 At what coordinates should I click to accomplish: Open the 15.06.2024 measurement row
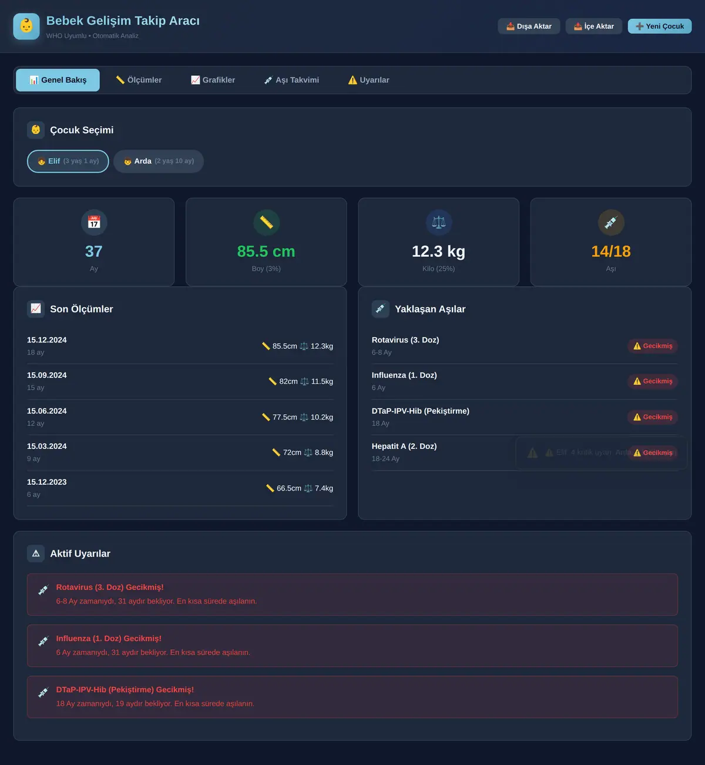180,417
